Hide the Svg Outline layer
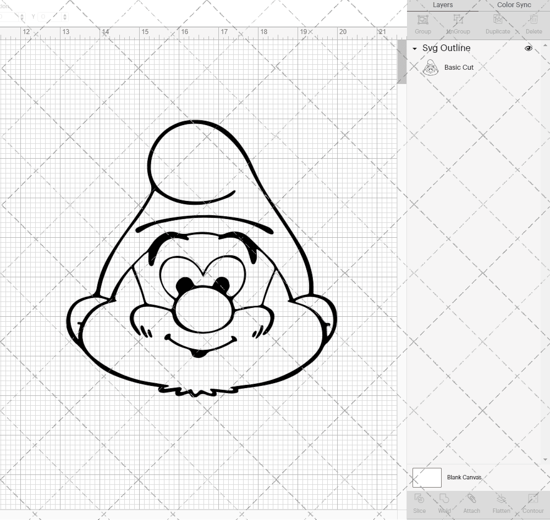Image resolution: width=550 pixels, height=520 pixels. 529,48
